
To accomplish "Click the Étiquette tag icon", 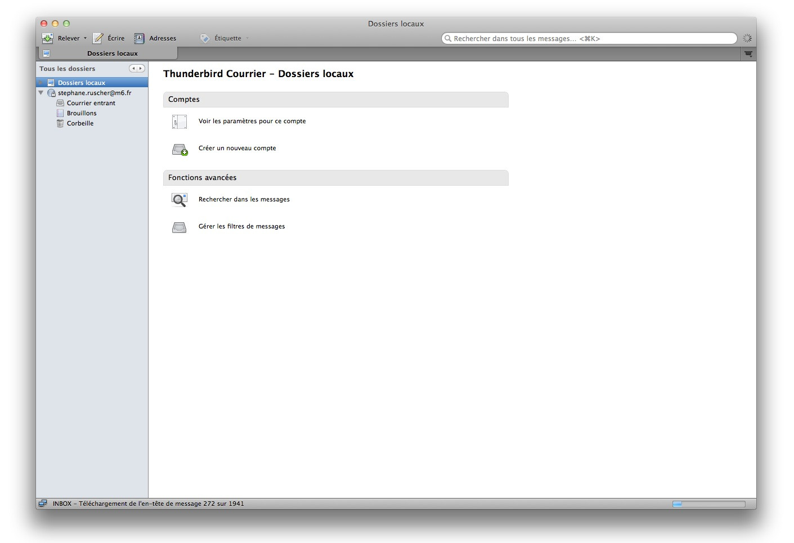I will pos(205,38).
